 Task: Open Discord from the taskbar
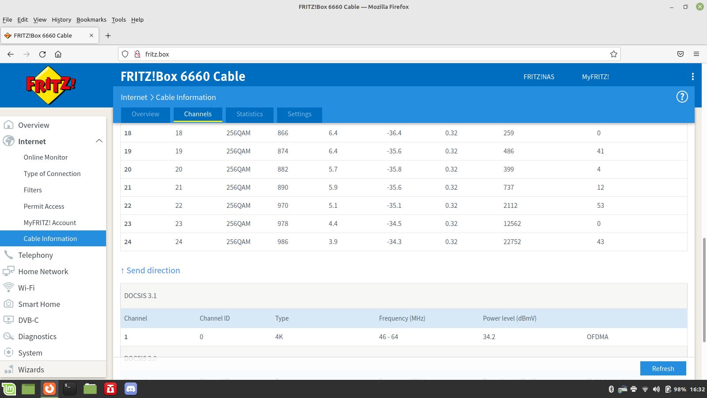point(130,389)
